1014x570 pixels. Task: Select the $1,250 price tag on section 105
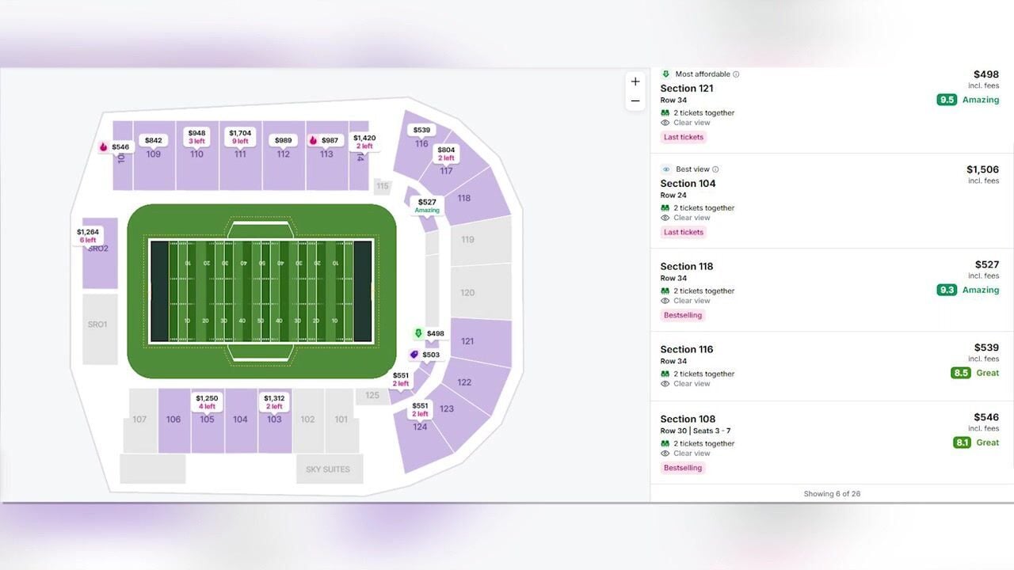tap(207, 402)
